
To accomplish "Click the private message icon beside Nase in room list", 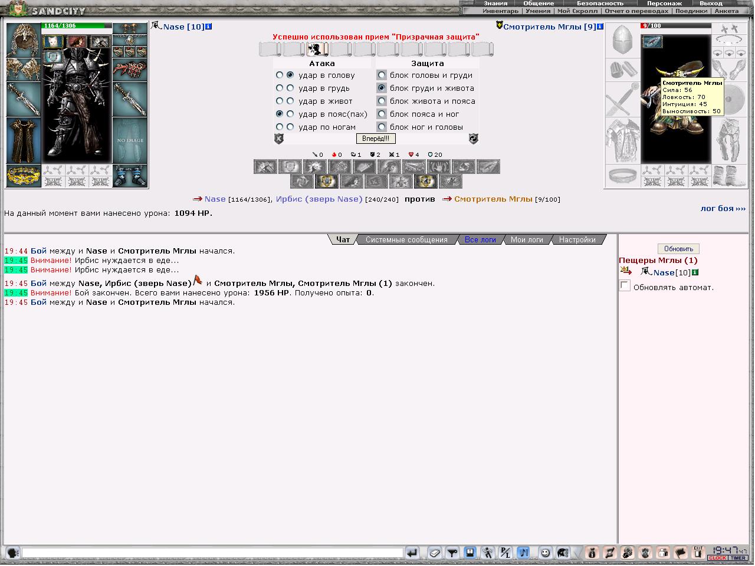I will tap(626, 271).
